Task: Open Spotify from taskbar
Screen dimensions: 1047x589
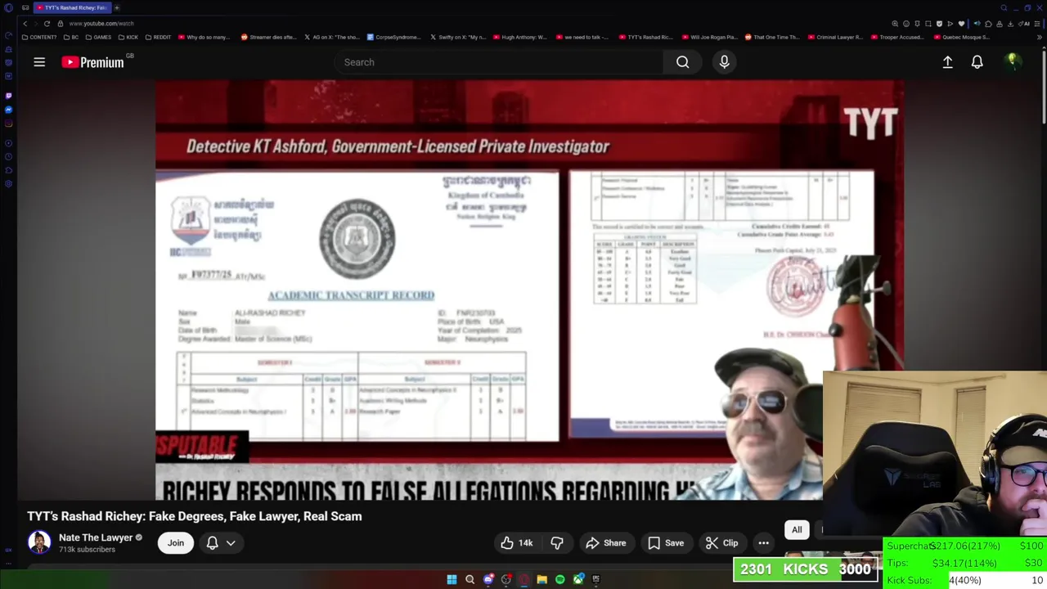Action: pos(559,579)
